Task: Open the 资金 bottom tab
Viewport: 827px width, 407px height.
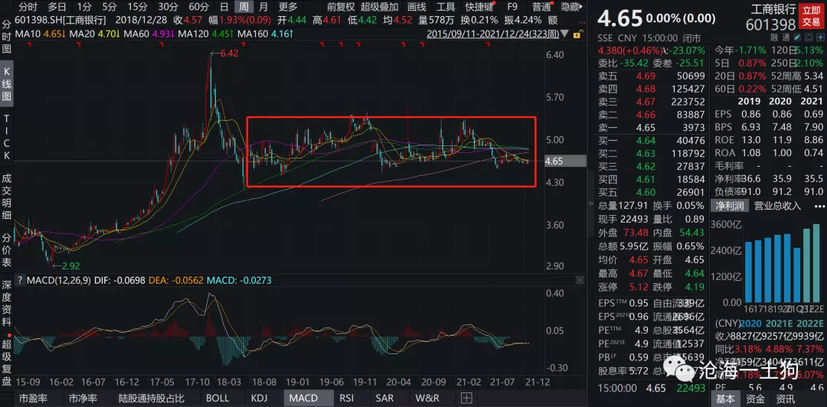Action: (x=756, y=399)
